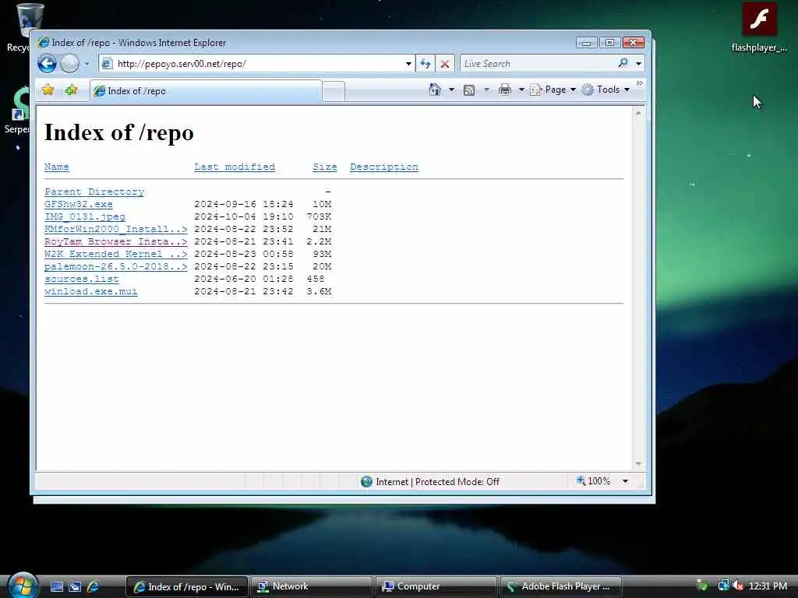Click Switch between windows quick launch icon
Viewport: 798px width, 598px height.
(x=75, y=587)
